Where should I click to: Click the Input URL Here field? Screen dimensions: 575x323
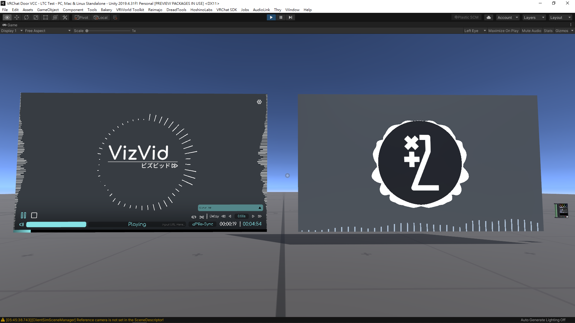[x=173, y=224]
